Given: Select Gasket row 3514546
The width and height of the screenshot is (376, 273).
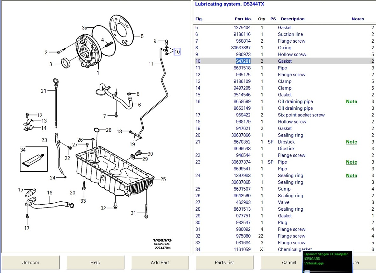Looking at the screenshot, I should pyautogui.click(x=284, y=95).
